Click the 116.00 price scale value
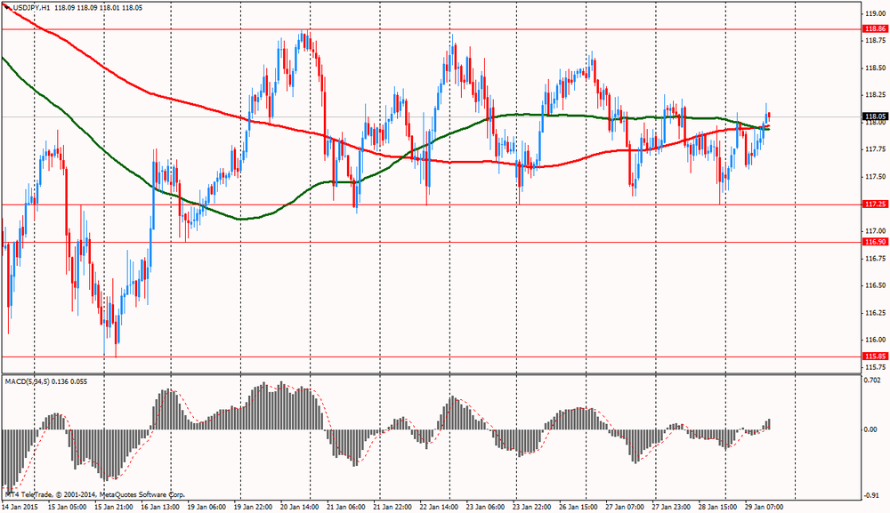This screenshot has height=513, width=890. tap(875, 341)
